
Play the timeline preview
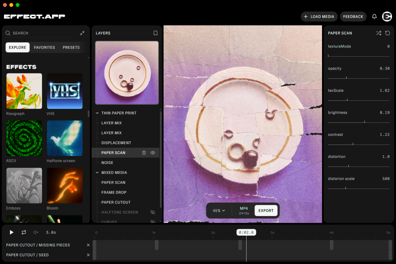(12, 232)
